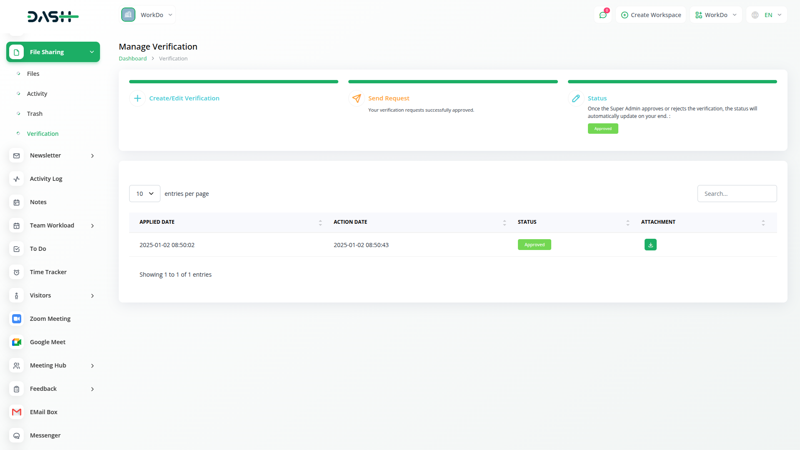The height and width of the screenshot is (450, 800).
Task: Open Time Tracker in the sidebar
Action: 48,272
